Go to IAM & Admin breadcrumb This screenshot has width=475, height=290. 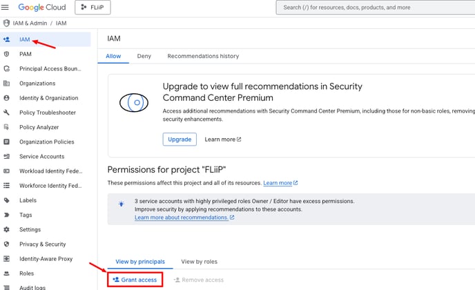pyautogui.click(x=30, y=23)
